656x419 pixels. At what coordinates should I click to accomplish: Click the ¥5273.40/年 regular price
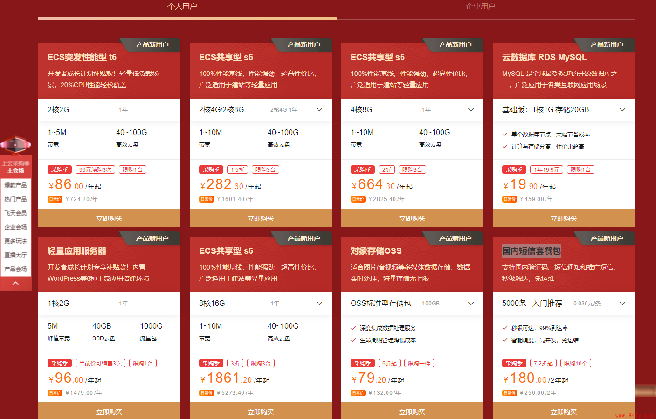(x=235, y=393)
